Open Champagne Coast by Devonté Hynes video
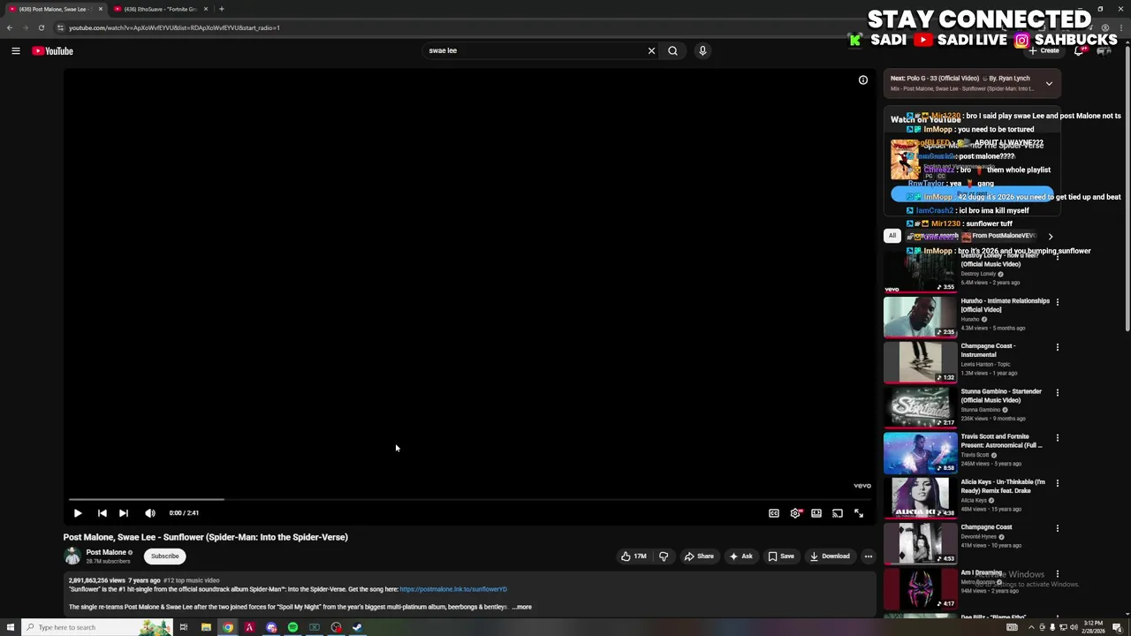Image resolution: width=1131 pixels, height=636 pixels. click(986, 527)
